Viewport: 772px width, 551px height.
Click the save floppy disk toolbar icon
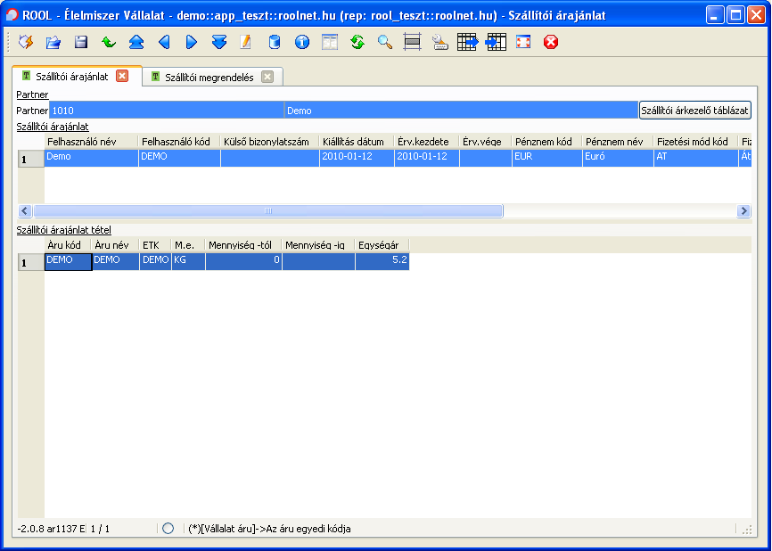click(81, 42)
